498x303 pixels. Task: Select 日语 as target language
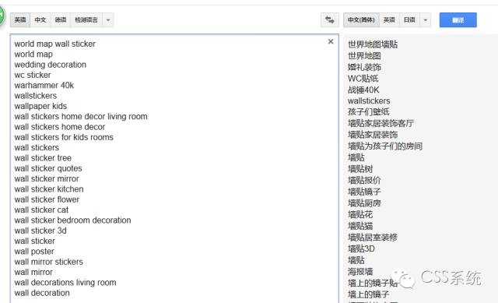click(x=409, y=20)
